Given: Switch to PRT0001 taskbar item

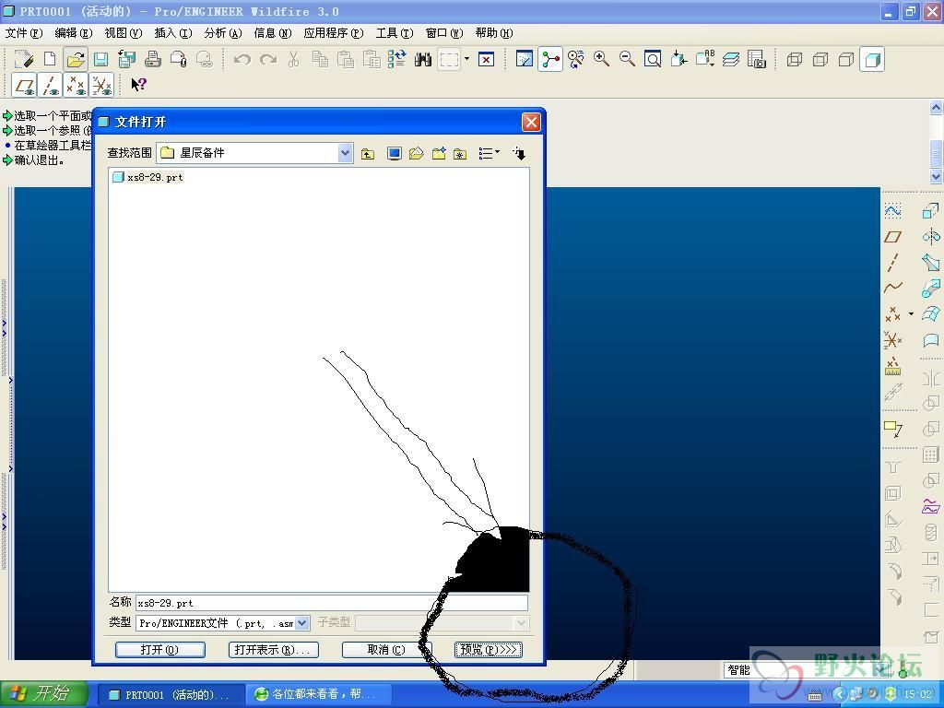Looking at the screenshot, I should point(171,695).
